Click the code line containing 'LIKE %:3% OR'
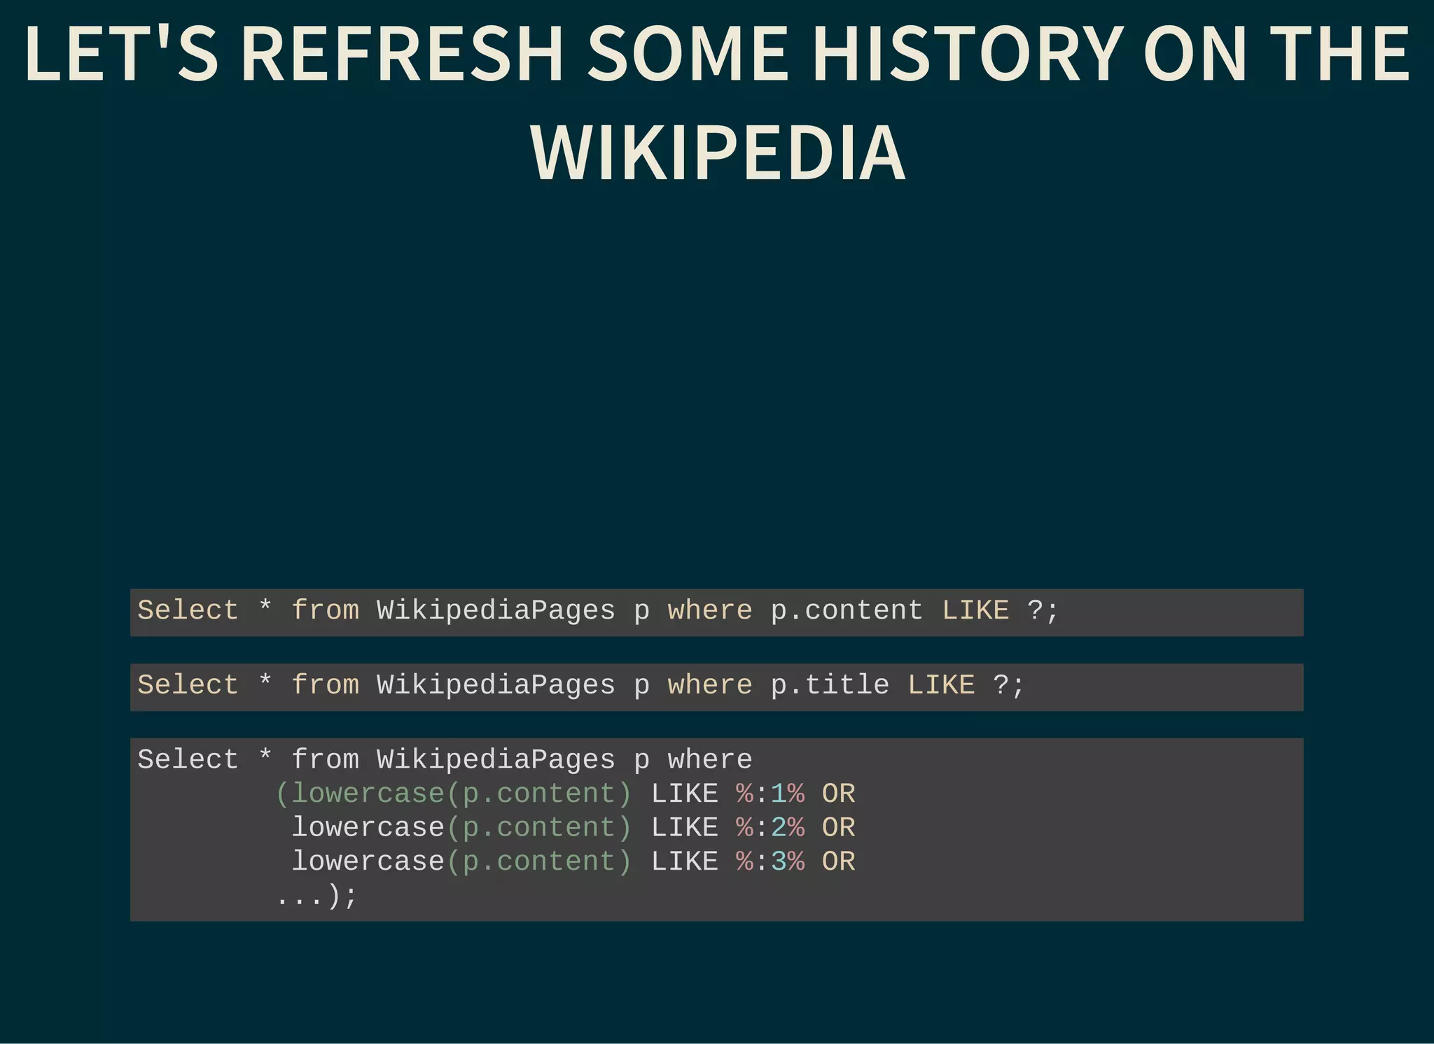 [x=573, y=861]
